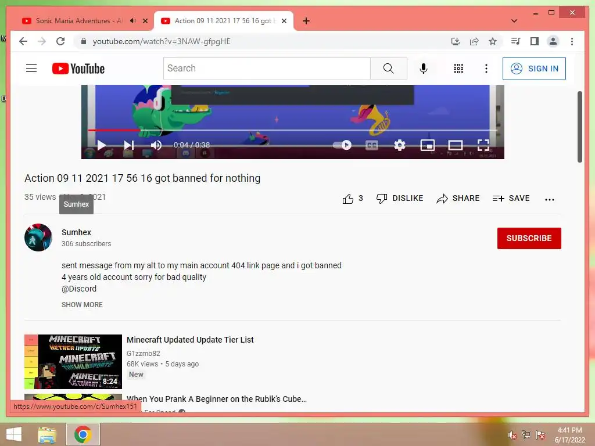
Task: SAVE the video to a playlist
Action: click(x=511, y=199)
